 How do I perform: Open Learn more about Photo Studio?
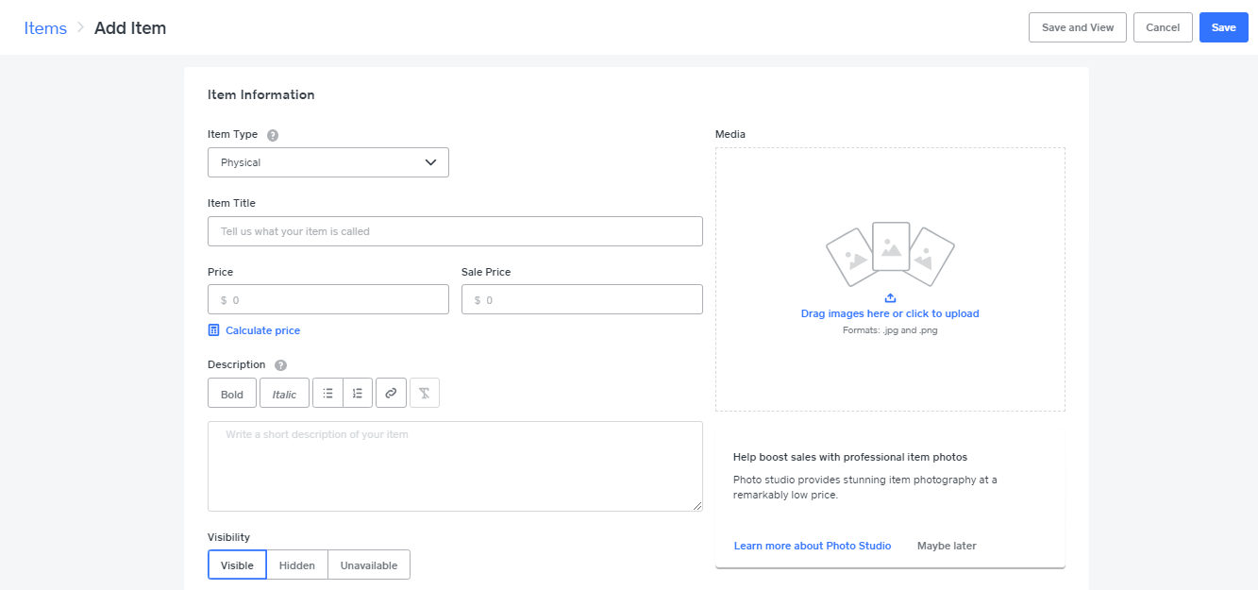[x=812, y=546]
